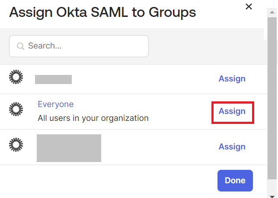Viewport: 278px width, 198px height.
Task: Assign the app to the first group
Action: [232, 79]
